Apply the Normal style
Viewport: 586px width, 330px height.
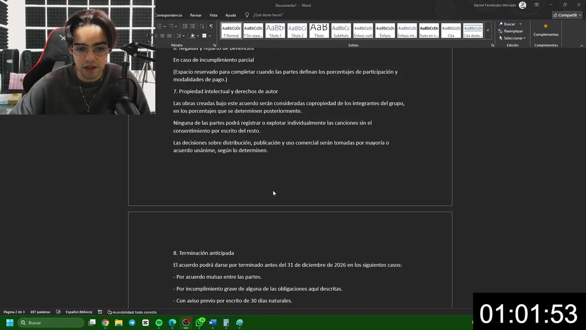tap(231, 31)
